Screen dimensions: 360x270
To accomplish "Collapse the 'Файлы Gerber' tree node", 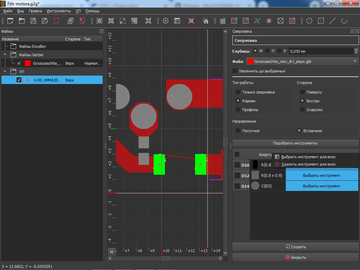I will click(x=5, y=55).
